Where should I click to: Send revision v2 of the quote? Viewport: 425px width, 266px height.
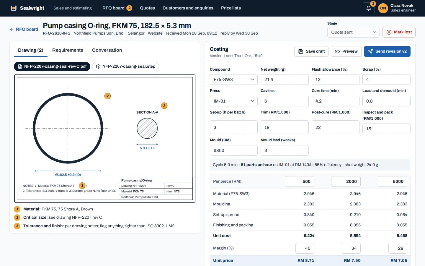[x=387, y=51]
